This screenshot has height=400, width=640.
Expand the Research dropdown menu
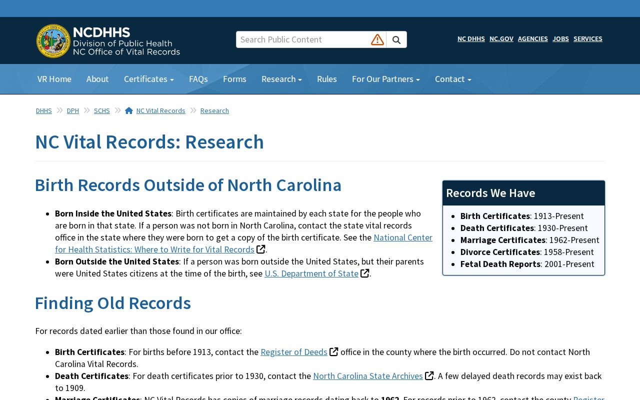pos(281,79)
